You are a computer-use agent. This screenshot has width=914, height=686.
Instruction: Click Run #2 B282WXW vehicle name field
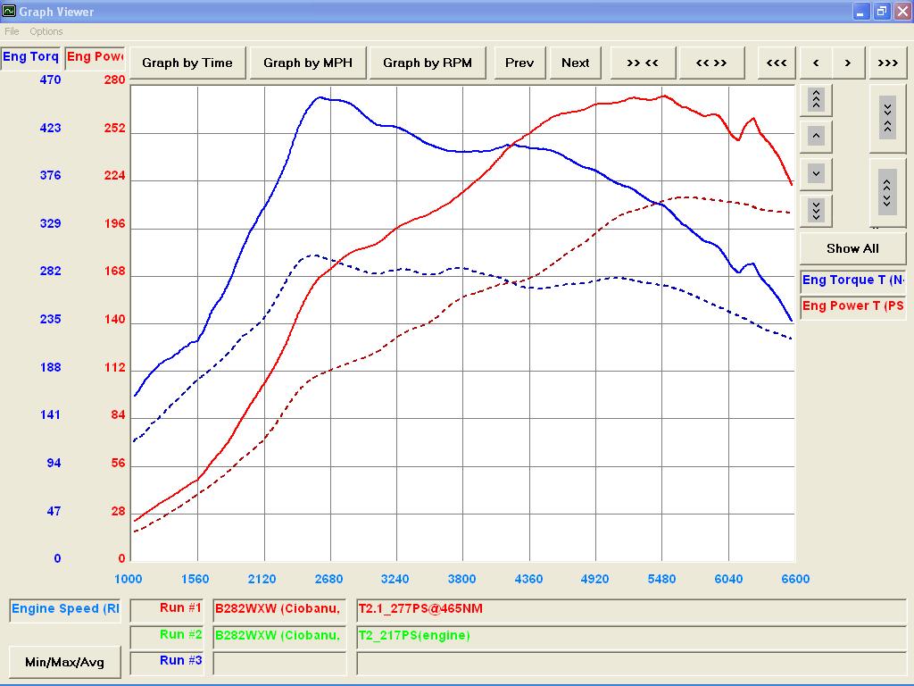coord(278,636)
